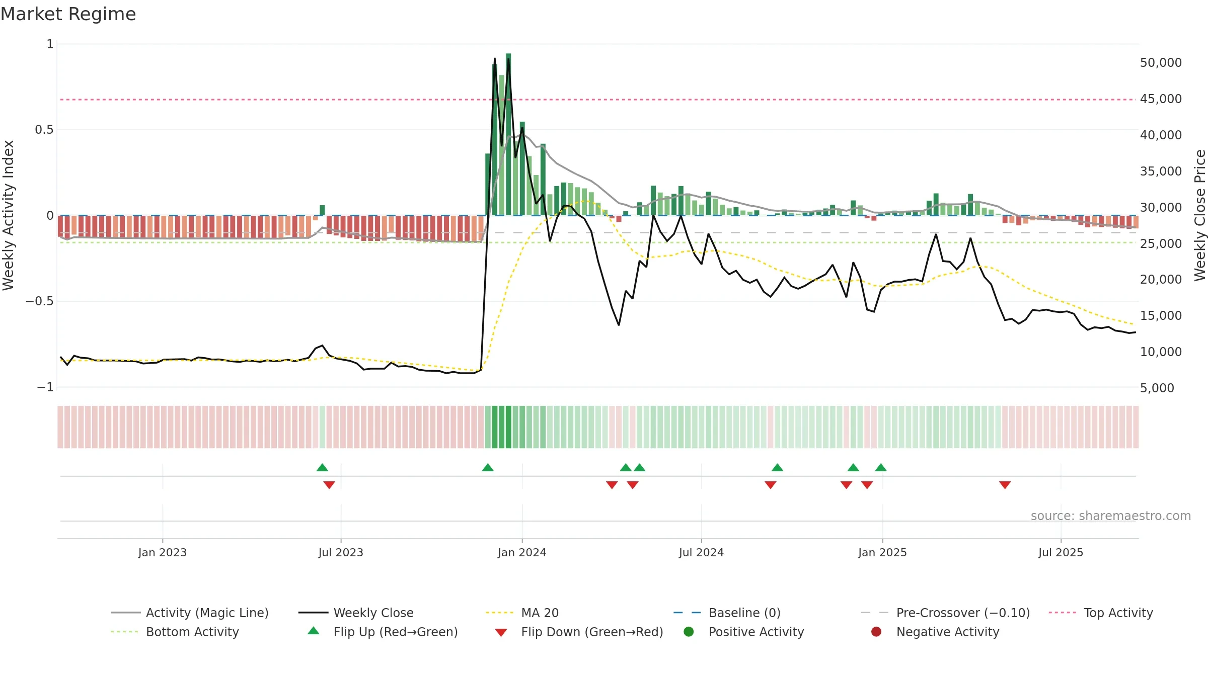Click the Jan 2024 axis label
The image size is (1208, 679).
coord(522,552)
